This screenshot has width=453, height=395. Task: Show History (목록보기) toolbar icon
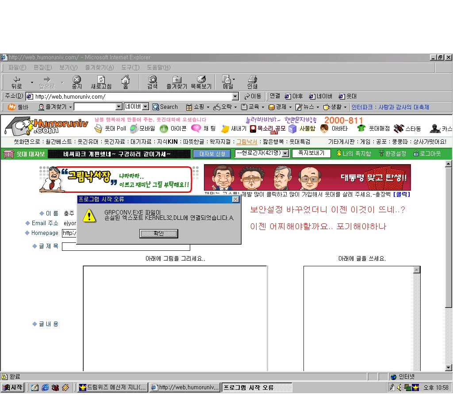tap(201, 82)
